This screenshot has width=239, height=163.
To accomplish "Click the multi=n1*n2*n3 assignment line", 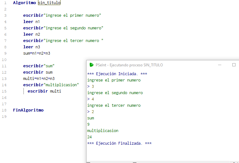I will click(x=36, y=79).
